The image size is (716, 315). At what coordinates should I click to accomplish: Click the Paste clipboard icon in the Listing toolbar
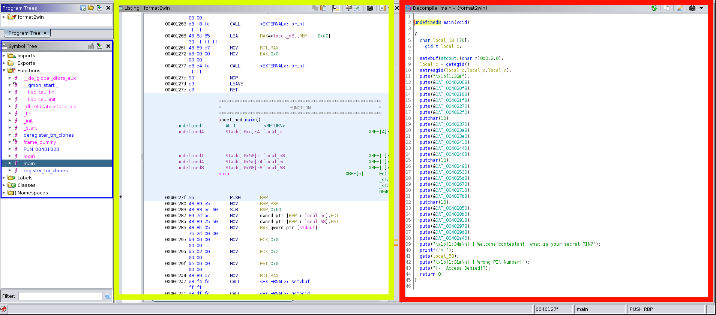[323, 8]
